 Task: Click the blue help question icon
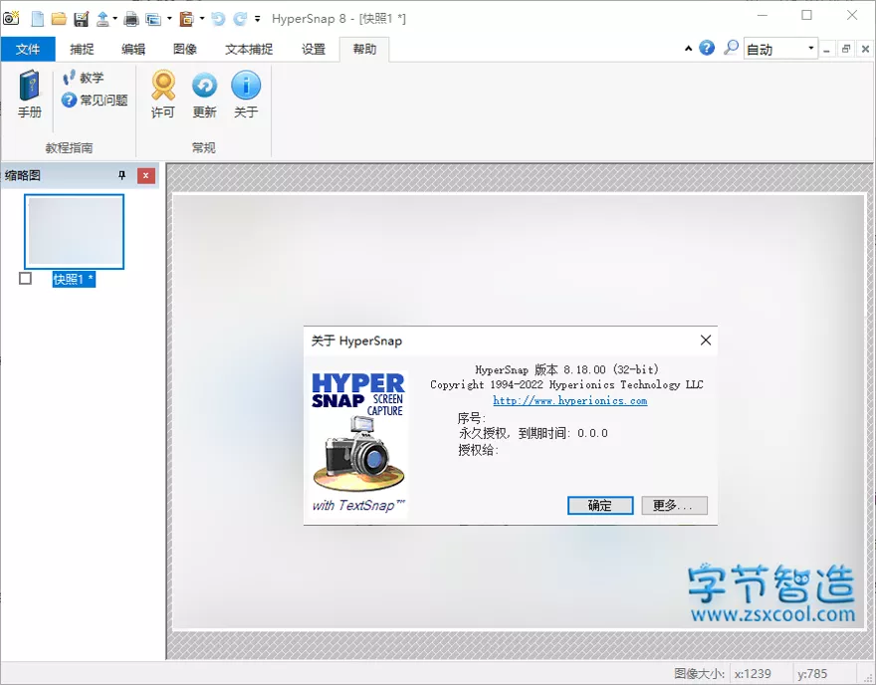pos(707,48)
